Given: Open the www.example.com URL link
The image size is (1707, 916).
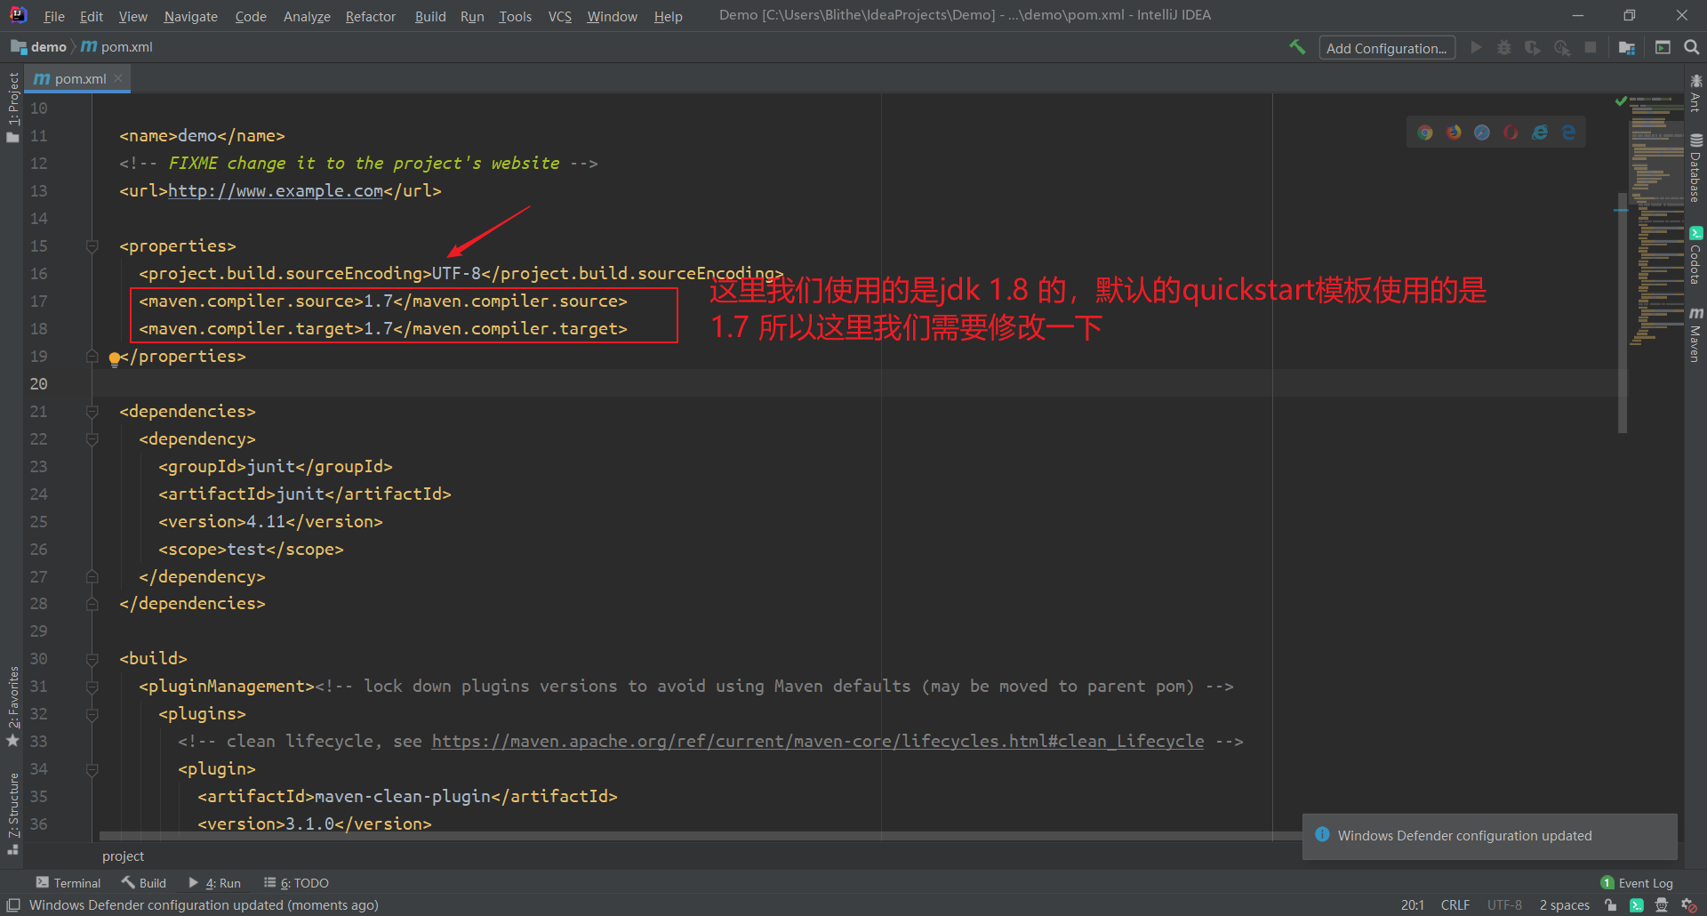Looking at the screenshot, I should (276, 191).
